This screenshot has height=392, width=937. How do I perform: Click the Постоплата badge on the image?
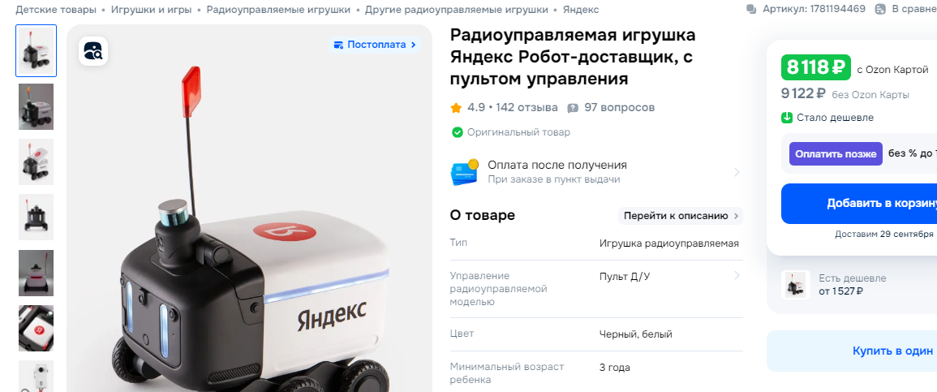(x=375, y=45)
